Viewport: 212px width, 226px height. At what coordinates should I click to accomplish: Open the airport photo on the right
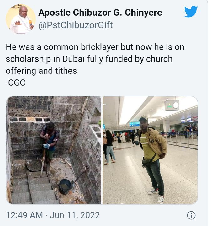(150, 150)
